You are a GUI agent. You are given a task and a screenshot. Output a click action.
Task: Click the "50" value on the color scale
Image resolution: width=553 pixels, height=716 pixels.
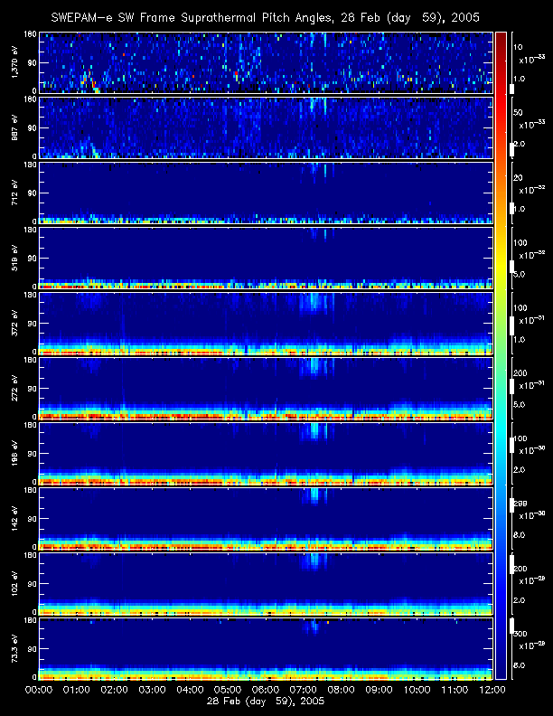point(518,113)
